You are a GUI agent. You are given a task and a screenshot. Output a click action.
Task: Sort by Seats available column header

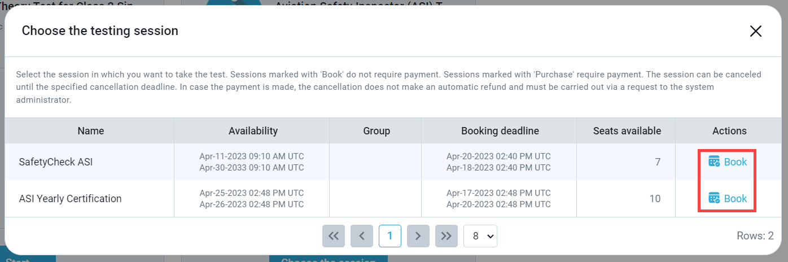(627, 131)
